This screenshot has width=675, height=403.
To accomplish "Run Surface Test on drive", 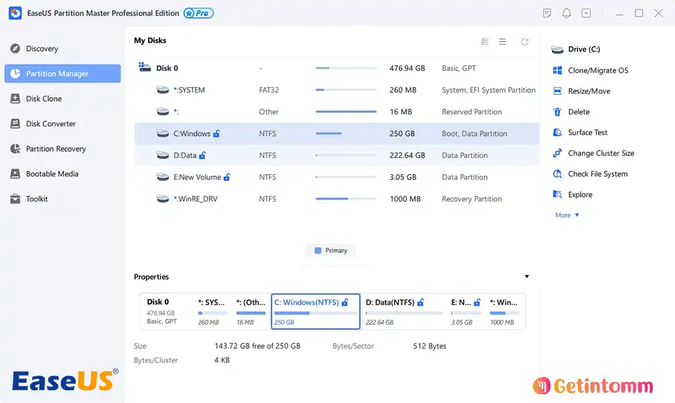I will (581, 132).
